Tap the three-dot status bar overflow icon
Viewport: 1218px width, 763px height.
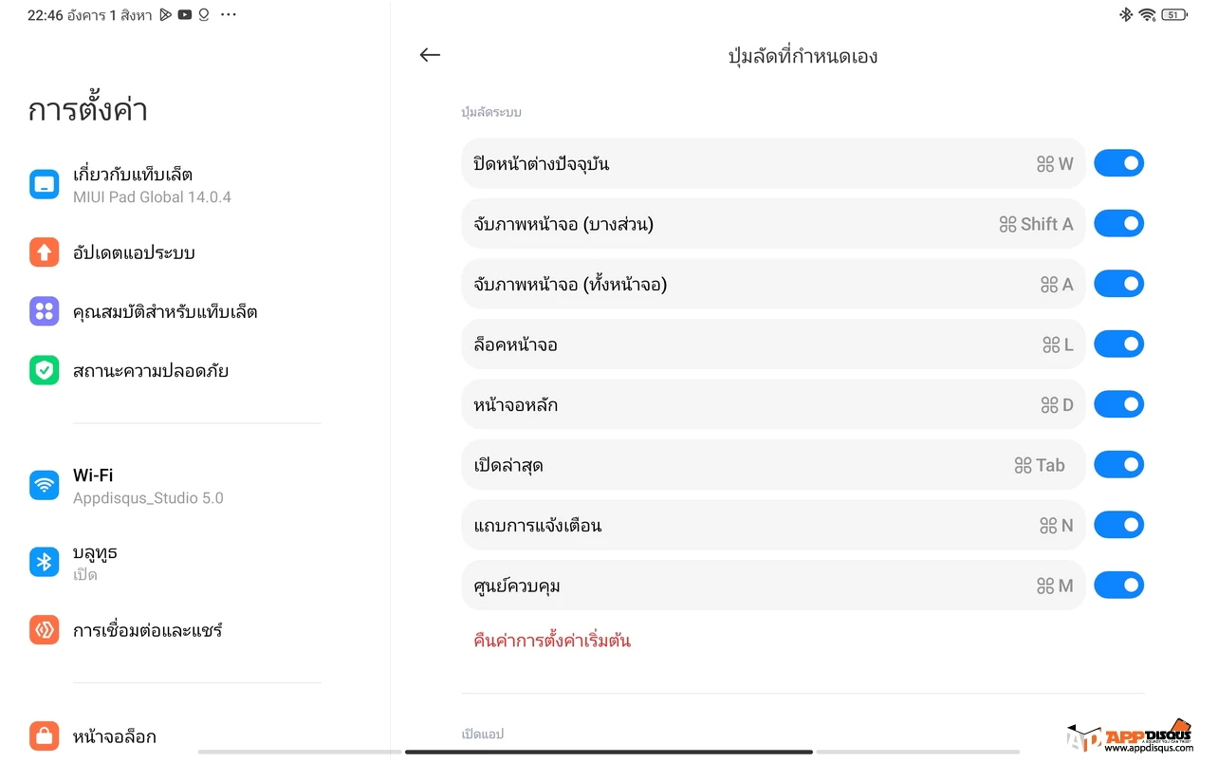tap(228, 15)
